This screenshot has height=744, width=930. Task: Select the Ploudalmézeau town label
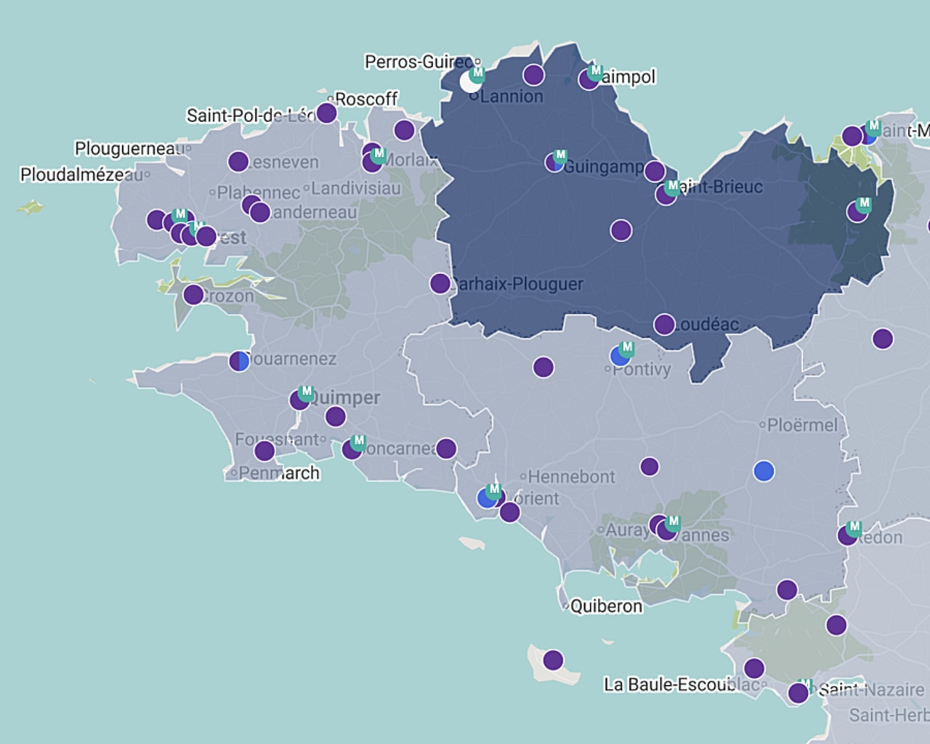point(81,174)
